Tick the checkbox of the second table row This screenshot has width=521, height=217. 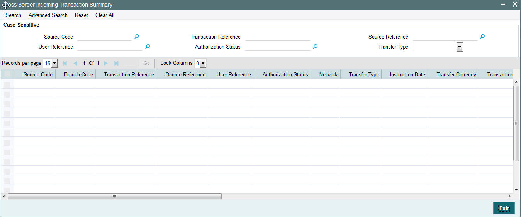pyautogui.click(x=7, y=94)
